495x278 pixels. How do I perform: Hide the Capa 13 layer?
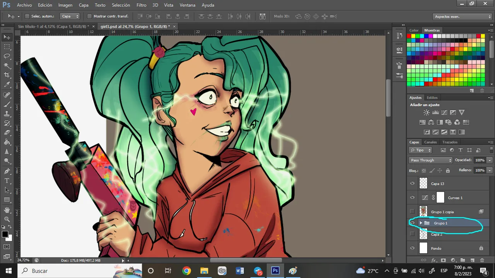pos(412,183)
